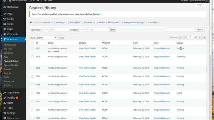
Task: Click the Downloads menu icon
Action: (x=5, y=39)
